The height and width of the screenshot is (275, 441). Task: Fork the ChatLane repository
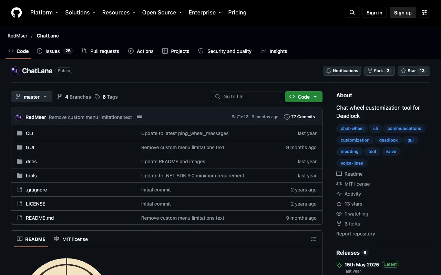click(x=379, y=71)
